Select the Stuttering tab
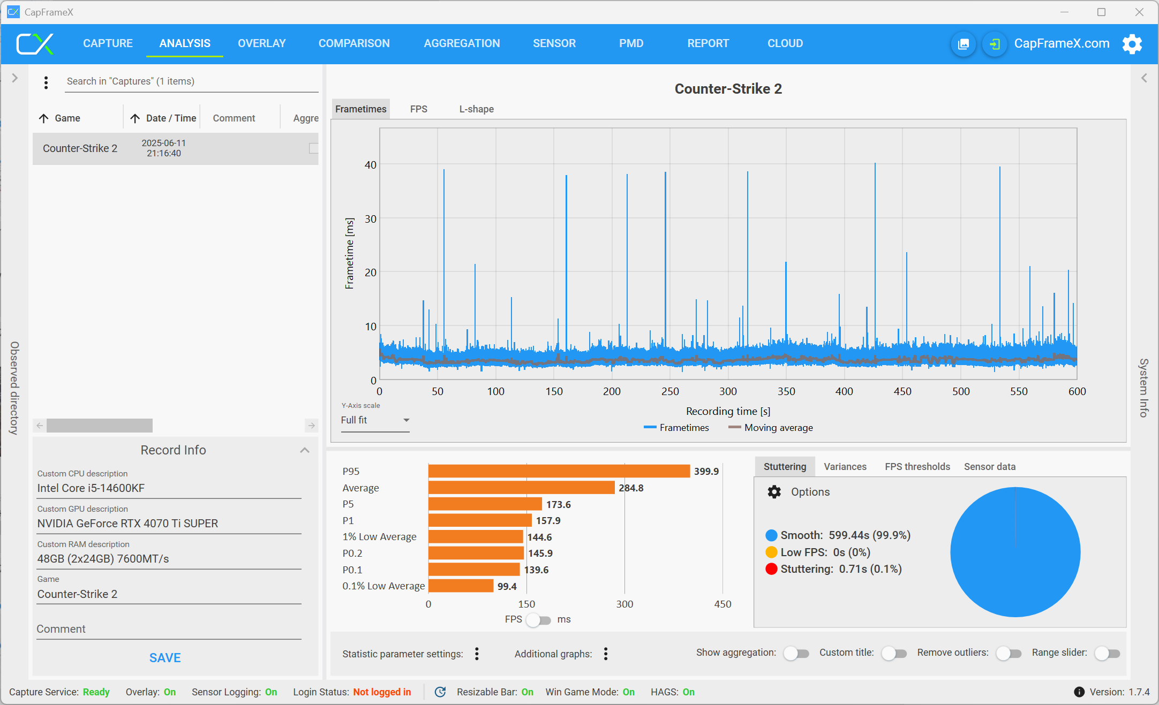 coord(785,467)
